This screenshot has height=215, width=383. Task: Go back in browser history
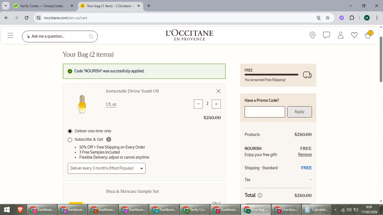tap(6, 18)
